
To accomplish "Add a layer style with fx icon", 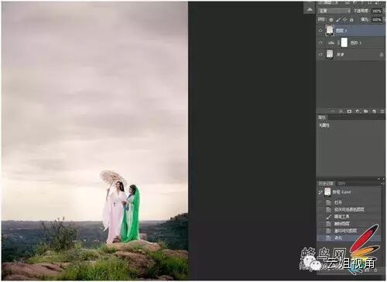I will point(341,111).
